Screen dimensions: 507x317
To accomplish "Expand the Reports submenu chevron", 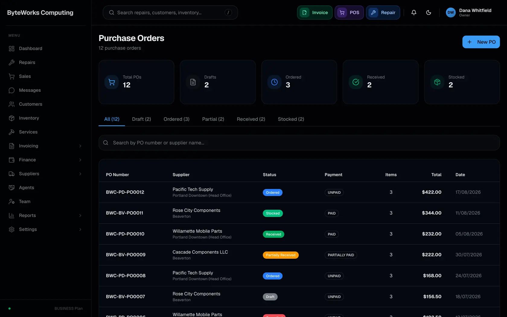I will pos(80,215).
